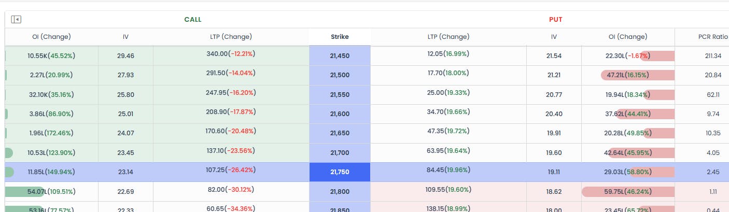Click the red put OI bar showing 47.21L
This screenshot has width=729, height=212.
[x=637, y=75]
